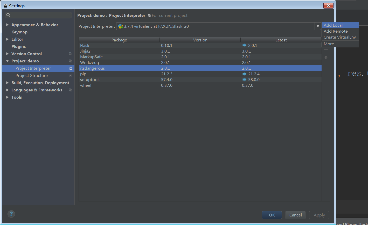This screenshot has width=368, height=225.
Task: Expand Appearance & Behavior settings
Action: (x=8, y=25)
